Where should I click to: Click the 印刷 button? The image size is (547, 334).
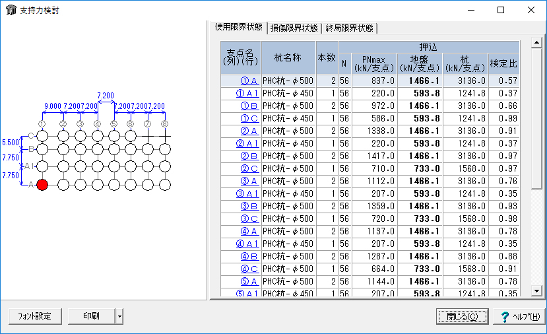point(92,317)
